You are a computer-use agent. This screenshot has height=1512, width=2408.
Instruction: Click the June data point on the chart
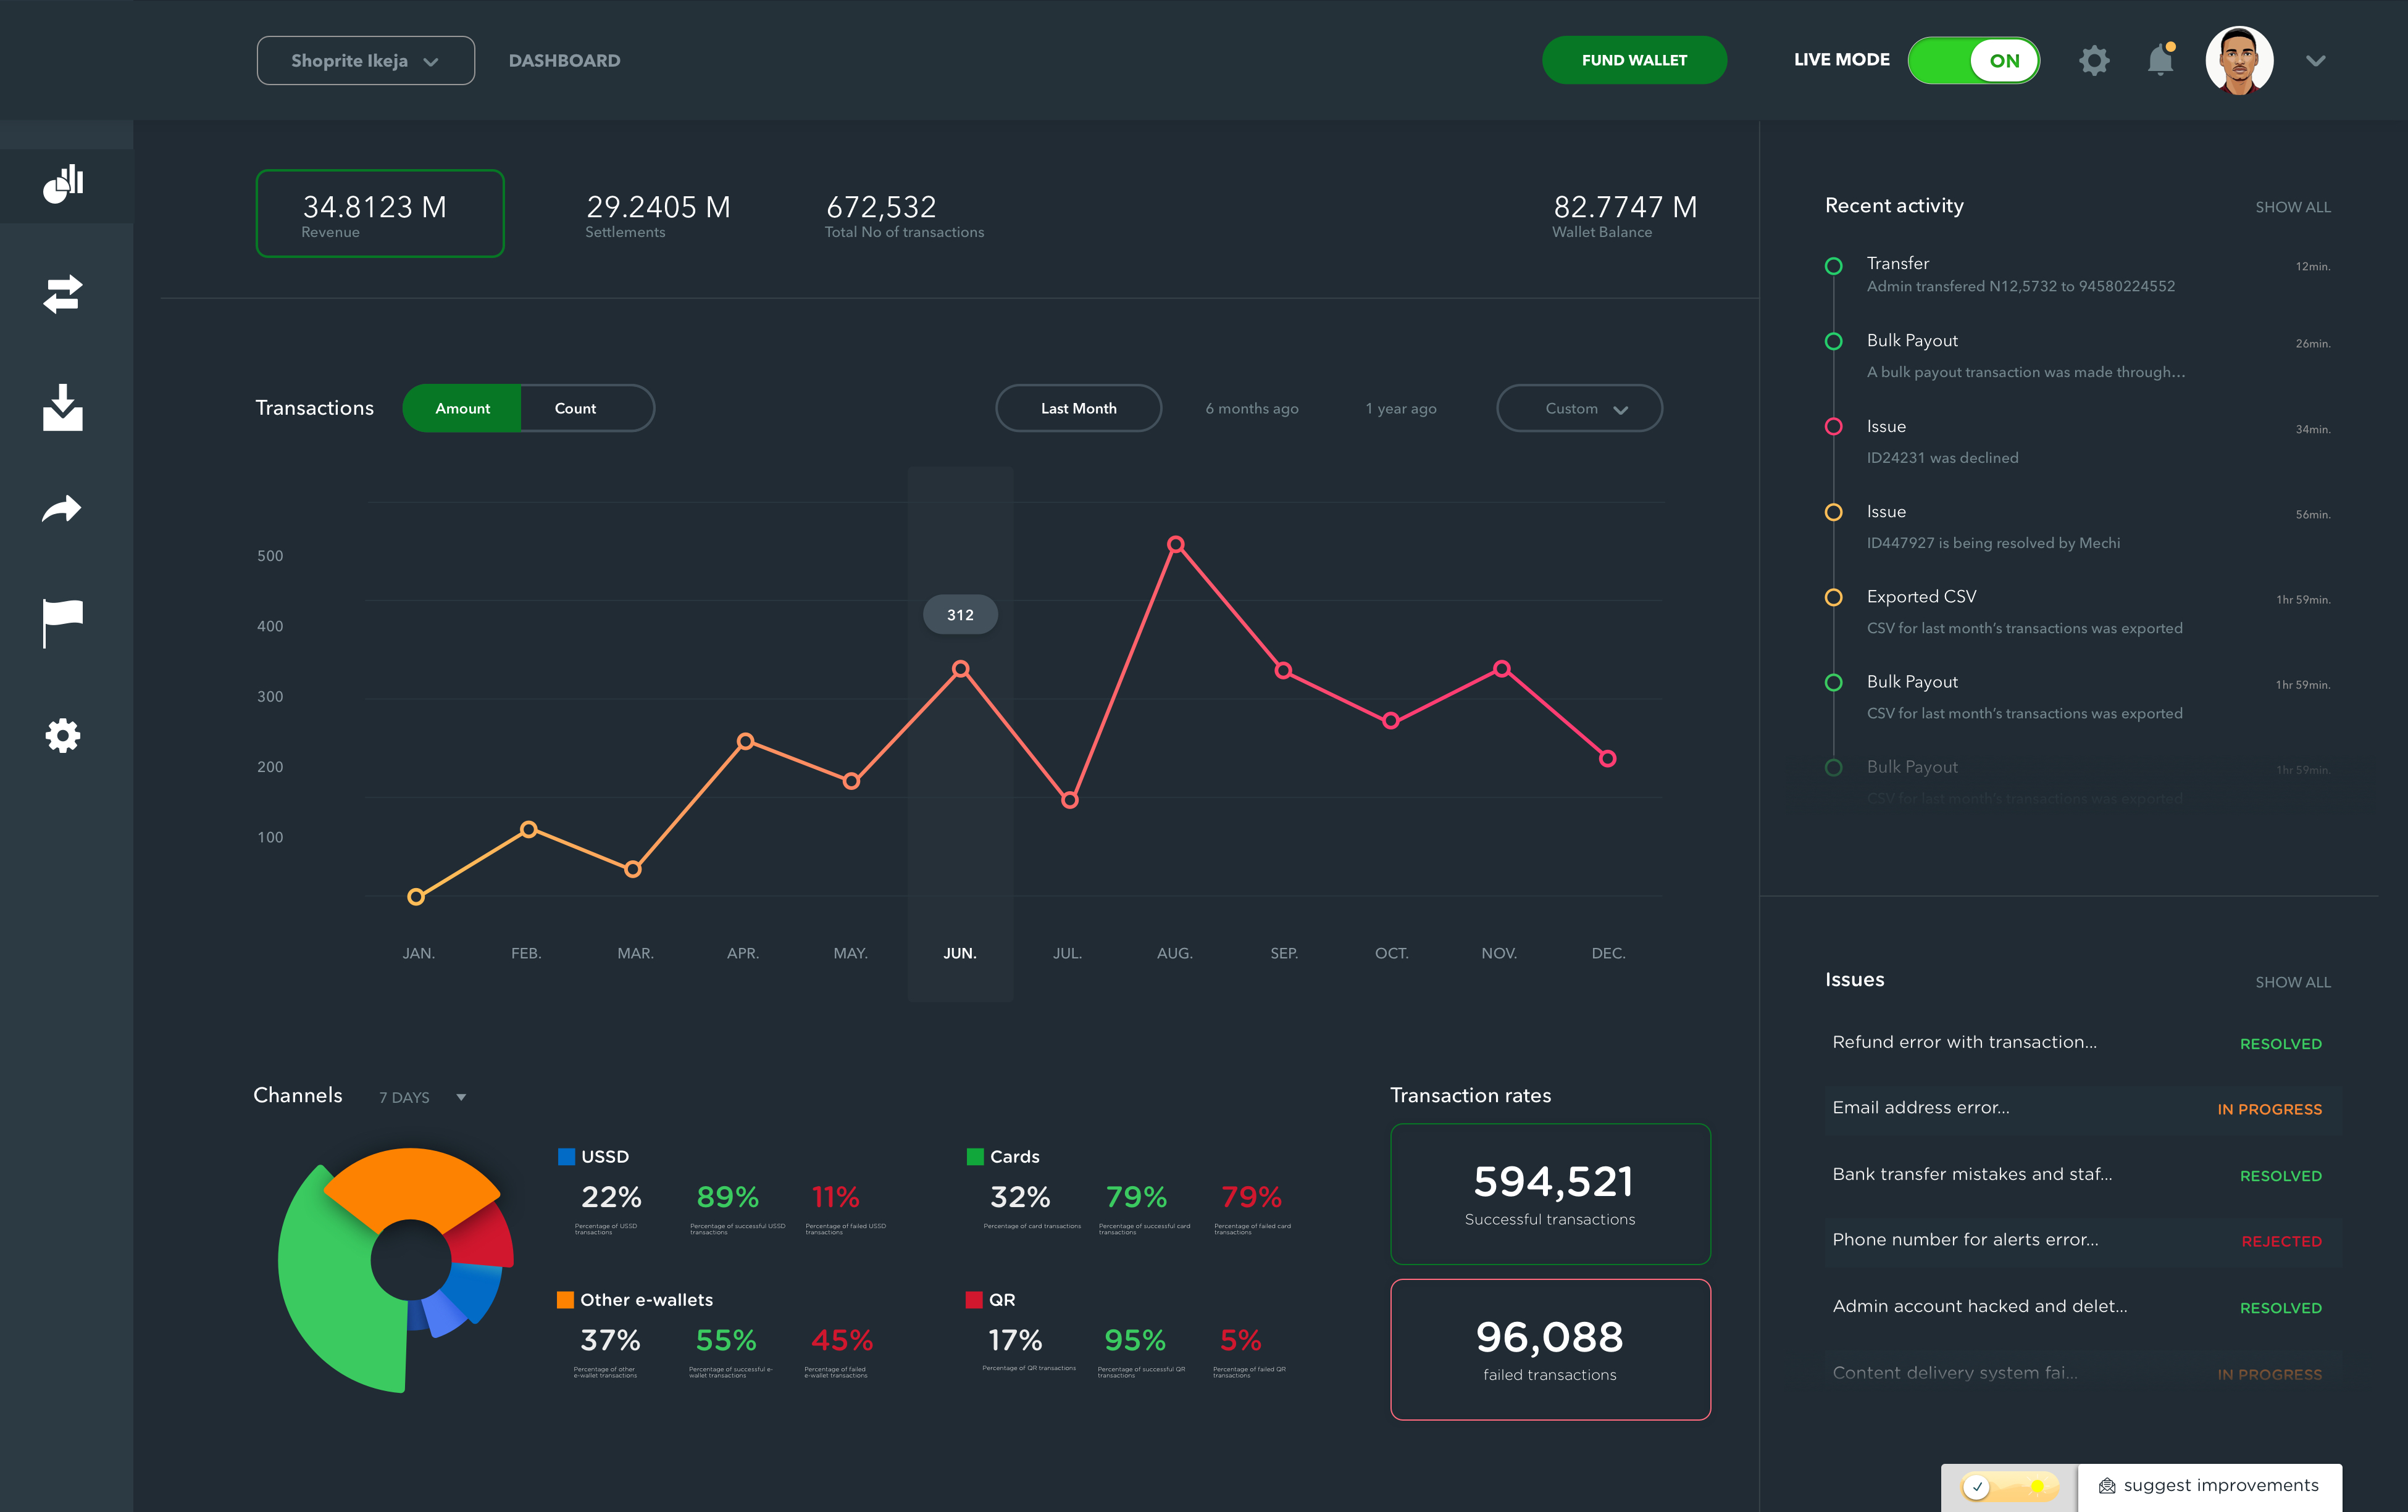coord(960,668)
